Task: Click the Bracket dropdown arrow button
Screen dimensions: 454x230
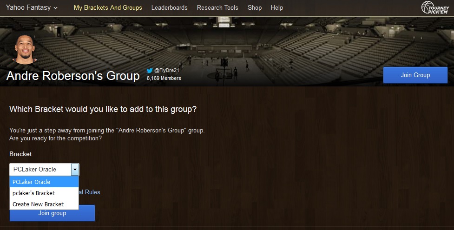Action: tap(75, 170)
